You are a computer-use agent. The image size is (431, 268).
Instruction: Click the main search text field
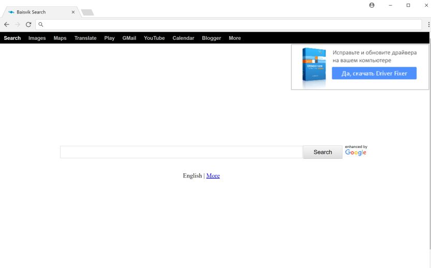pos(181,152)
